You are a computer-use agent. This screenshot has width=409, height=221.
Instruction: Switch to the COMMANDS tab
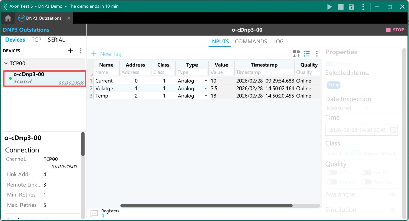[251, 42]
